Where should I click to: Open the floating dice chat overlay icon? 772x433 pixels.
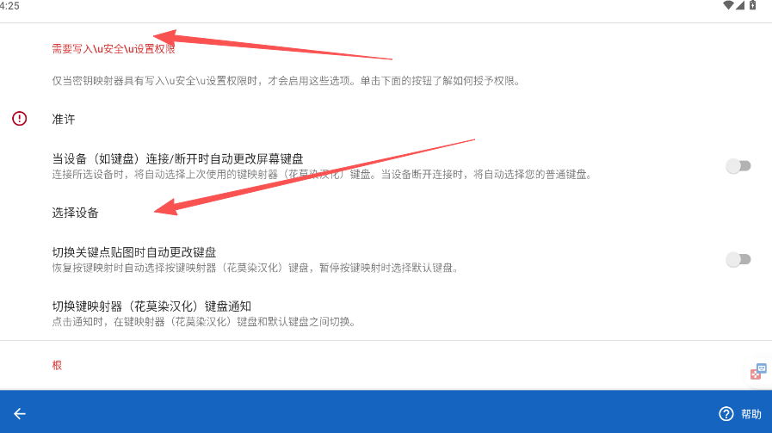click(758, 372)
